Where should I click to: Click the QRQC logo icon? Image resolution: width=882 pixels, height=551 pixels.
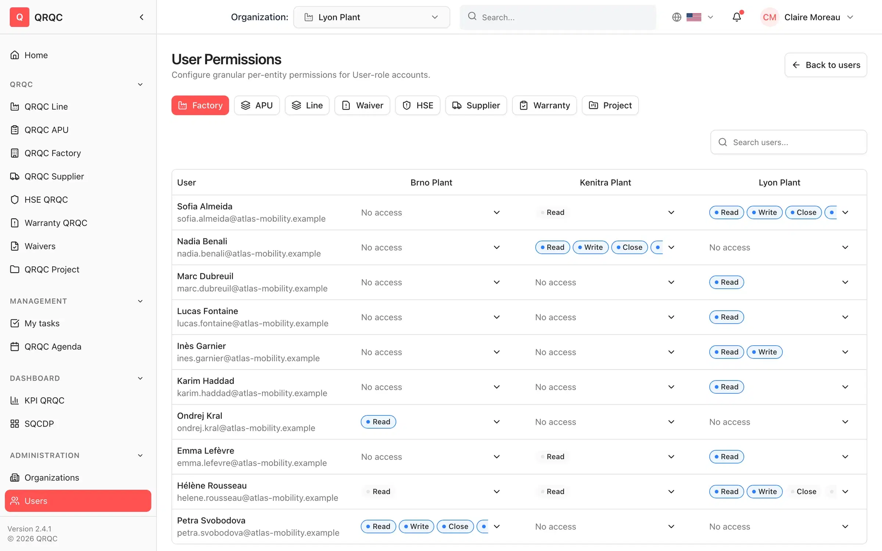tap(19, 17)
